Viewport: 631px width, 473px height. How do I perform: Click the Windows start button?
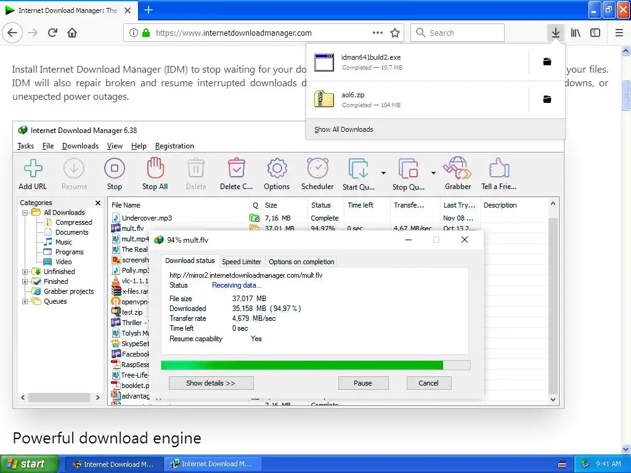(30, 464)
